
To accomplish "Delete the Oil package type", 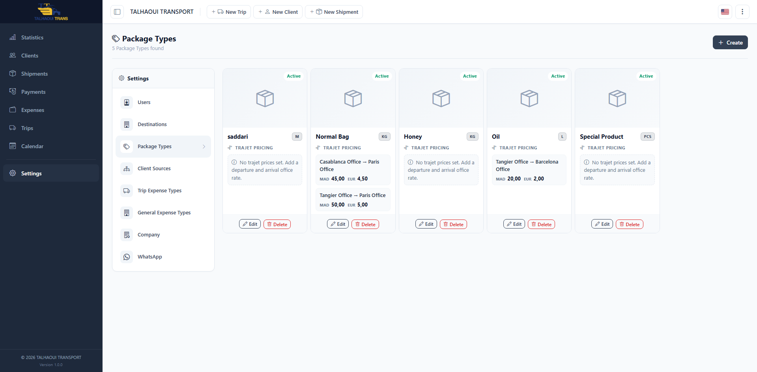I will 541,224.
